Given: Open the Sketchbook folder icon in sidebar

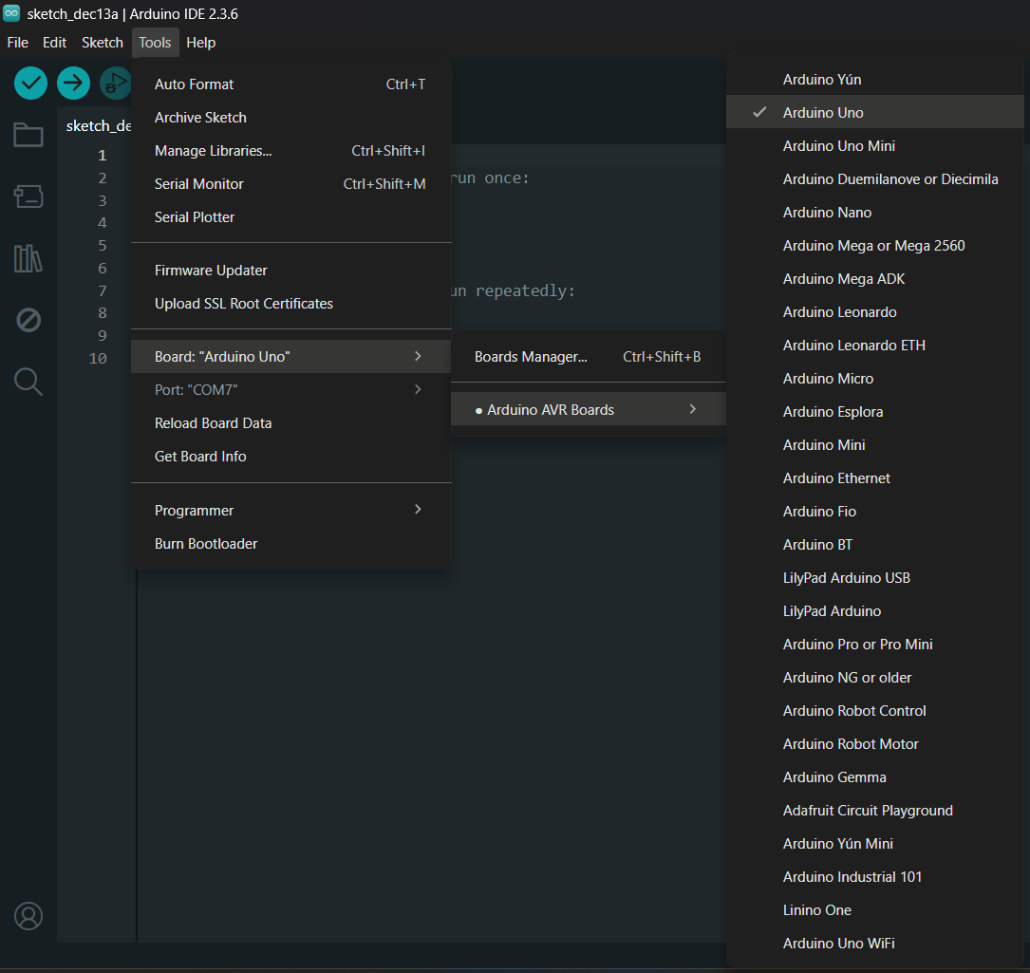Looking at the screenshot, I should [x=28, y=136].
